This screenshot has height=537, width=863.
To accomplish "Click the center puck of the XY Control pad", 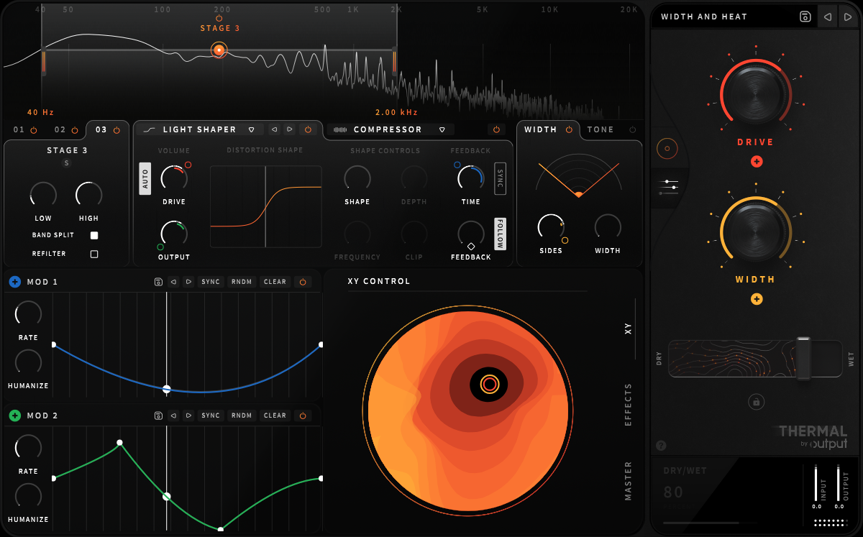I will click(489, 385).
